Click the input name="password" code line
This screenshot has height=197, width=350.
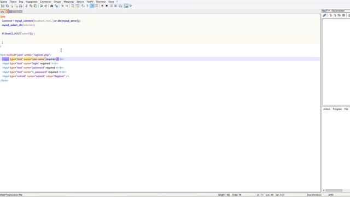pyautogui.click(x=33, y=68)
